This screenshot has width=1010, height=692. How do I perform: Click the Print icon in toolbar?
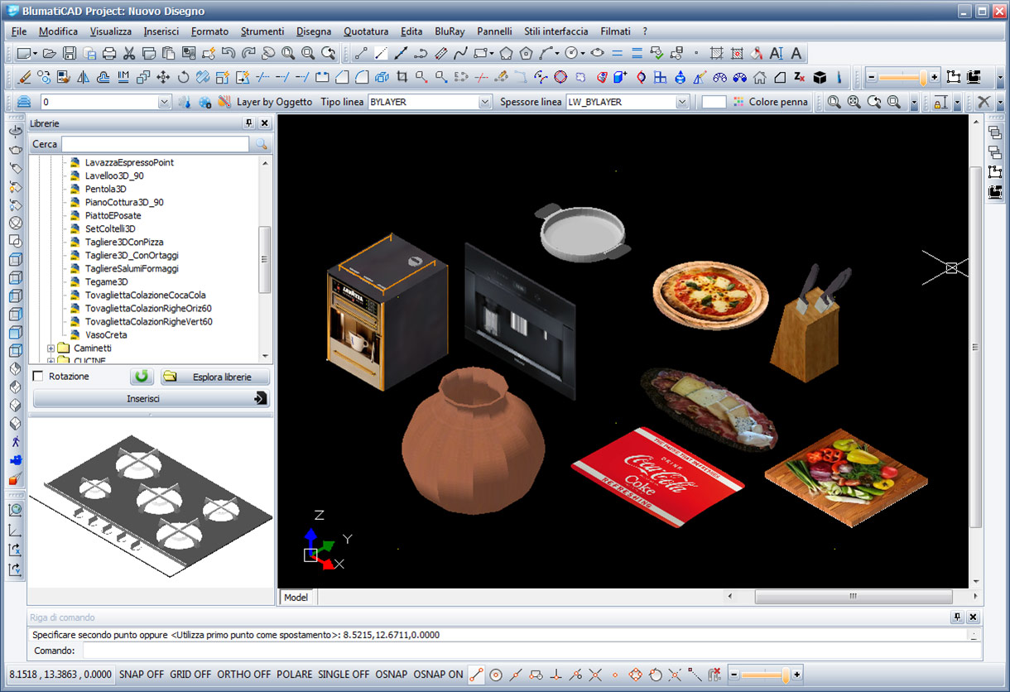109,54
